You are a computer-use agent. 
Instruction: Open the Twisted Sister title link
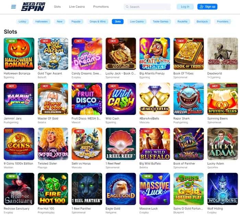(47, 163)
